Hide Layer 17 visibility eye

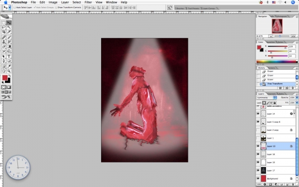pyautogui.click(x=258, y=171)
